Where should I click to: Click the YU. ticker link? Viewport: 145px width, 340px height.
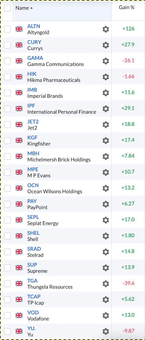(x=31, y=328)
